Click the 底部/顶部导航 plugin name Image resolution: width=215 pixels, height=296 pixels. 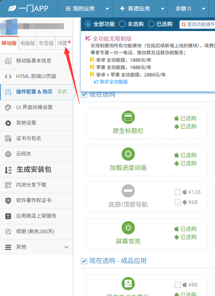click(128, 204)
